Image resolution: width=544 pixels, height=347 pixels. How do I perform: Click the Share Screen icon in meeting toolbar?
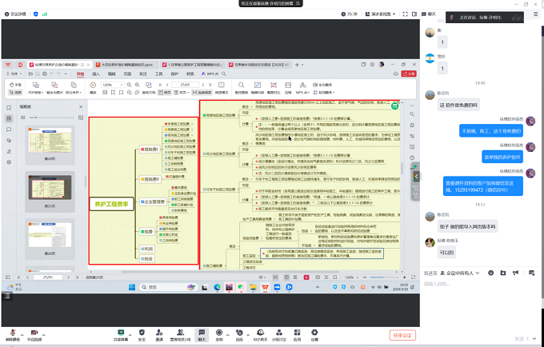click(121, 333)
